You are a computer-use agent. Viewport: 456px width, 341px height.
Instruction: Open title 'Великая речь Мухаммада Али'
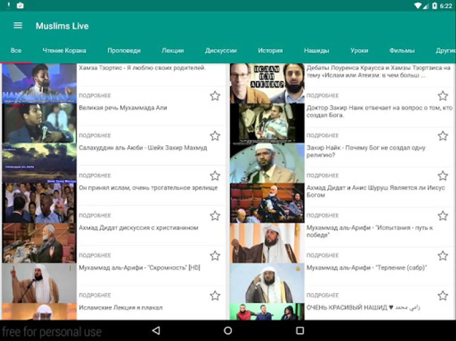point(123,108)
